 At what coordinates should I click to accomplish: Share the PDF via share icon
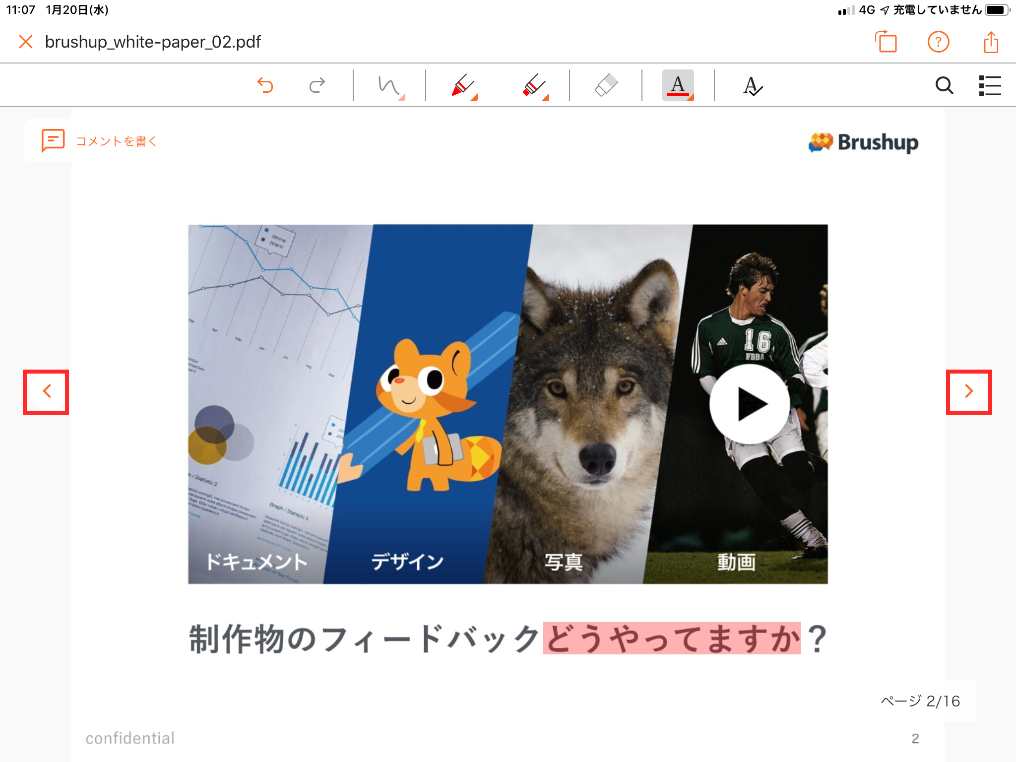991,42
